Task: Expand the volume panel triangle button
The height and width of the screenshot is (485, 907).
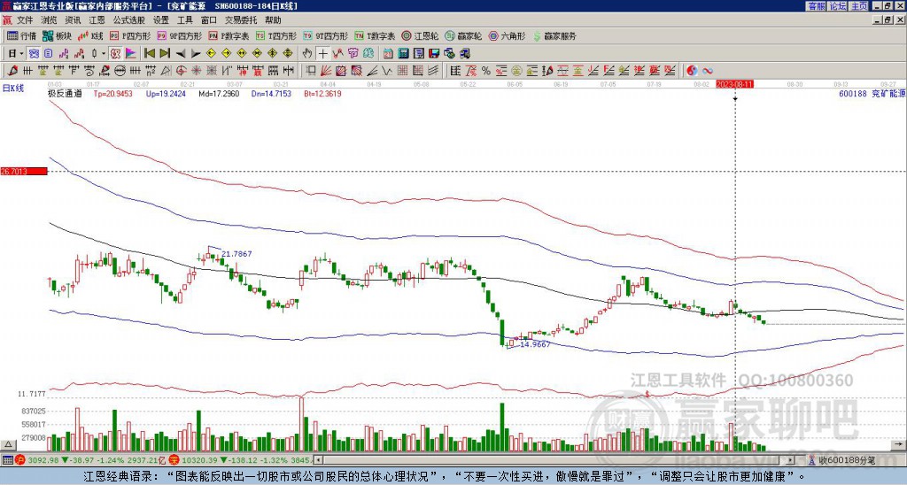Action: click(8, 444)
